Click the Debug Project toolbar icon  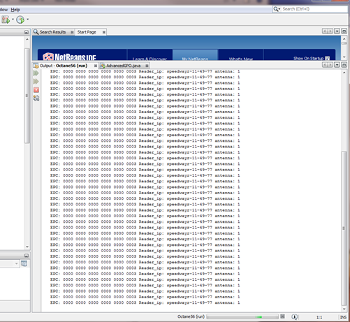[6, 20]
